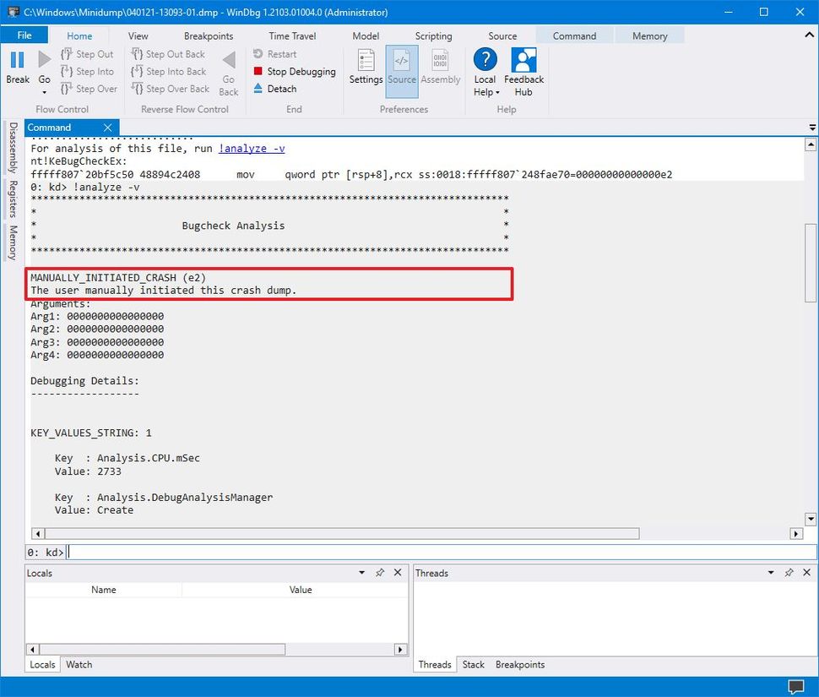The height and width of the screenshot is (697, 819).
Task: Stop Debugging the current target
Action: (x=294, y=71)
